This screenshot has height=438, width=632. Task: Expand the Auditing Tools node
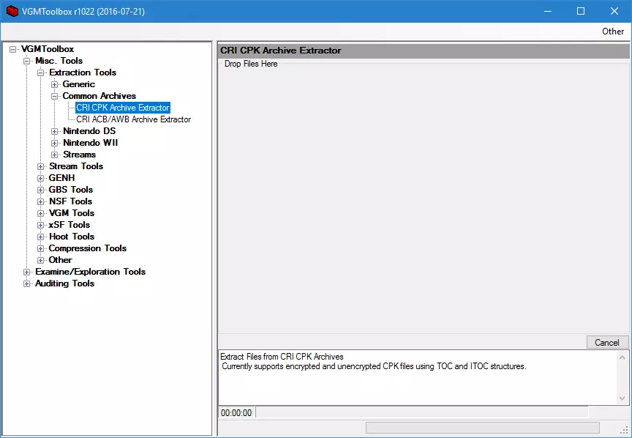pos(26,283)
